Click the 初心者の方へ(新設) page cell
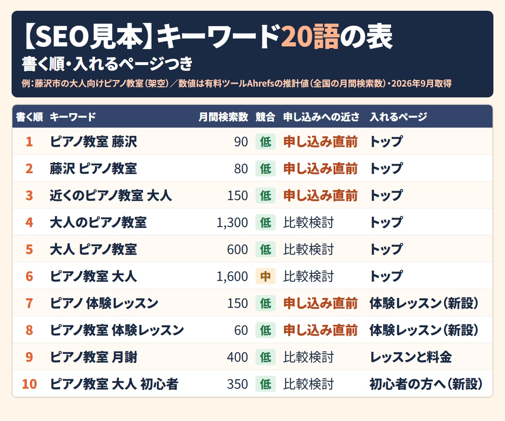505x421 pixels. click(x=427, y=384)
